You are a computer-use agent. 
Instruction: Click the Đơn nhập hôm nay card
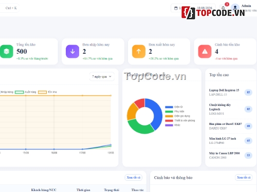coord(93,51)
